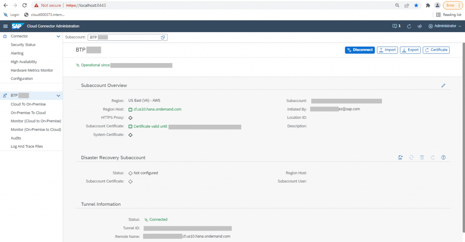The height and width of the screenshot is (242, 465).
Task: Open browser profile avatar
Action: tap(437, 5)
